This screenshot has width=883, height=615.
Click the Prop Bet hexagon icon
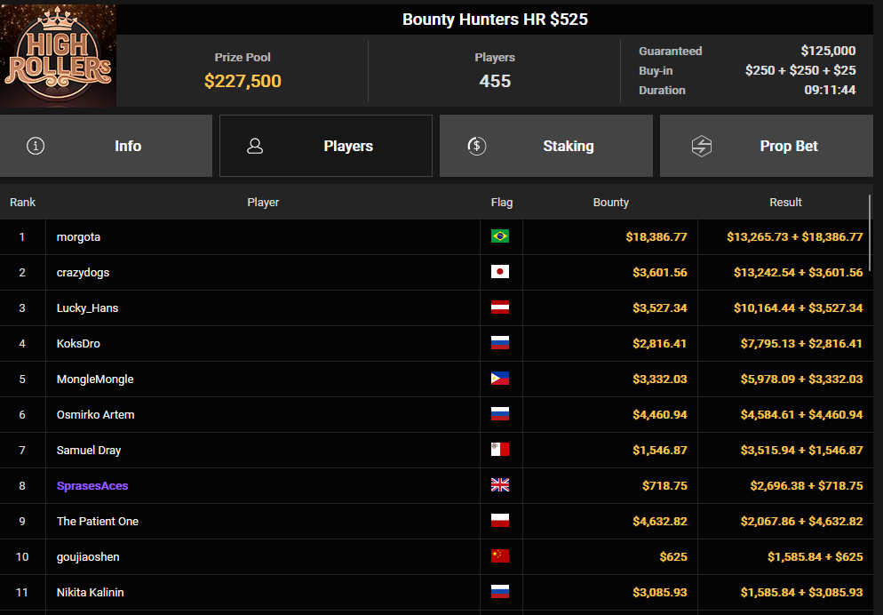click(702, 146)
